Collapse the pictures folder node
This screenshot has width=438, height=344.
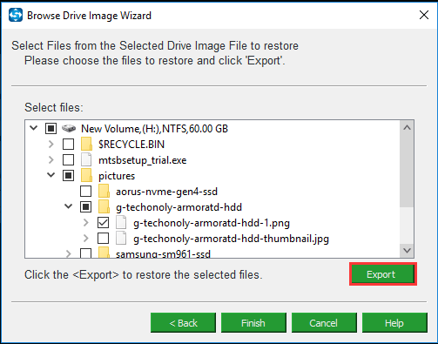pos(51,175)
